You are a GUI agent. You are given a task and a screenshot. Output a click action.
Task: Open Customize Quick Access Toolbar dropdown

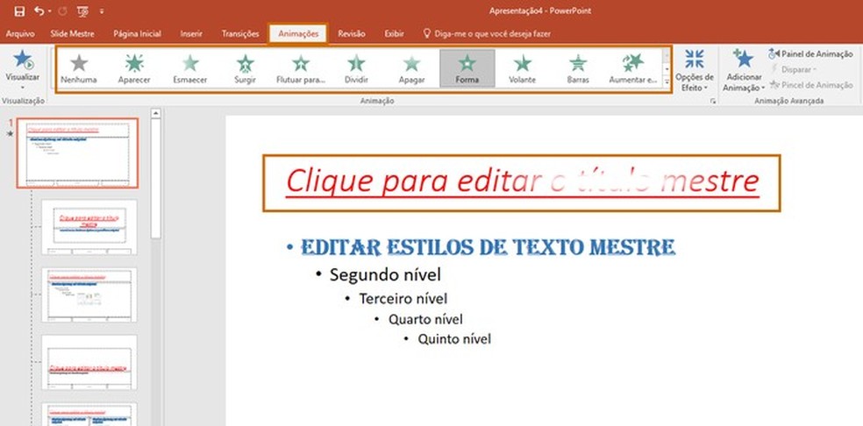tap(102, 11)
